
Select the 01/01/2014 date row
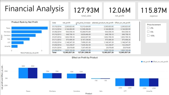(x=91, y=47)
